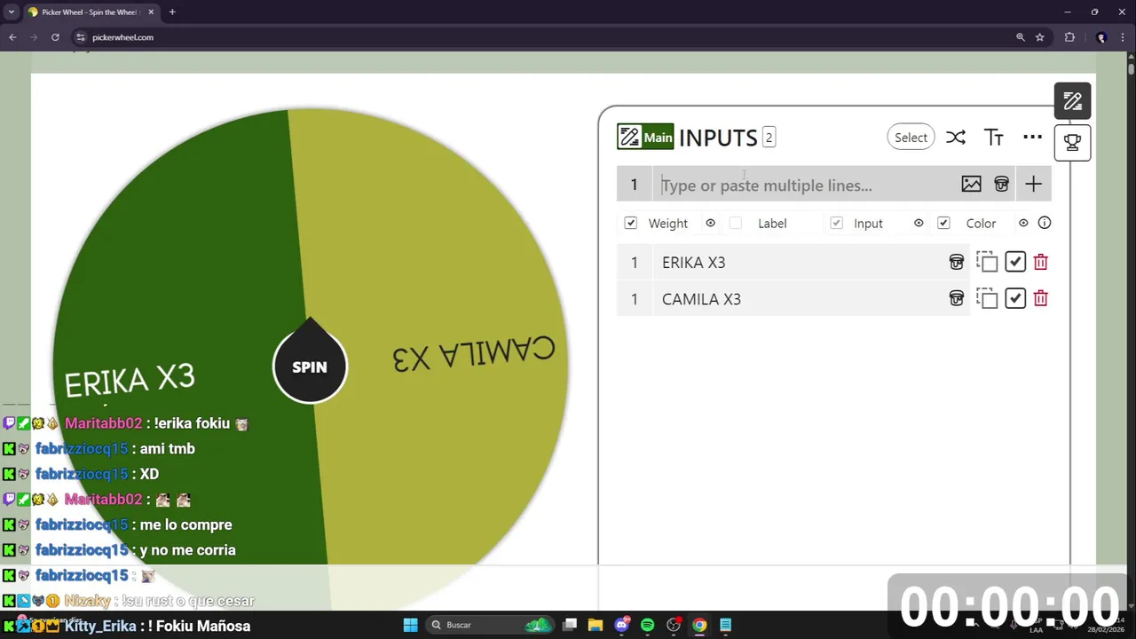Close the Picker Wheel tab
This screenshot has height=639, width=1136.
151,12
